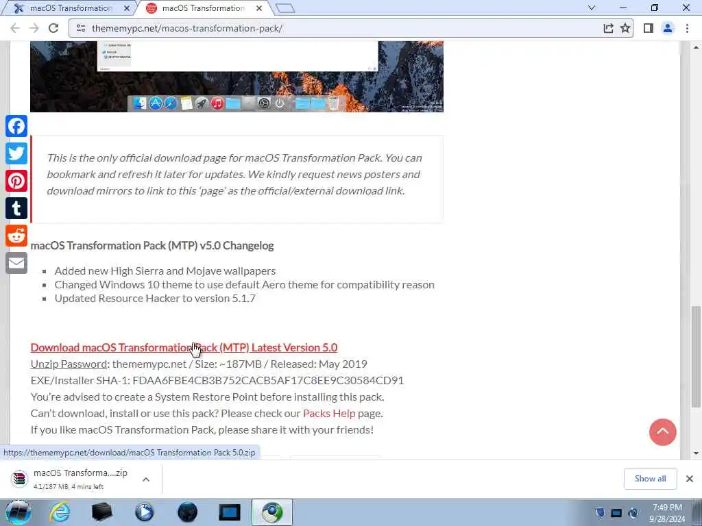Click 'Updated Resource Hacker to version 5.1.7'
702x526 pixels.
point(155,299)
